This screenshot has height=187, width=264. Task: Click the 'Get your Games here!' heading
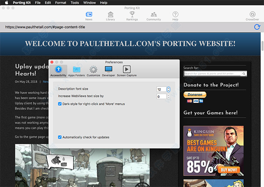pyautogui.click(x=210, y=112)
